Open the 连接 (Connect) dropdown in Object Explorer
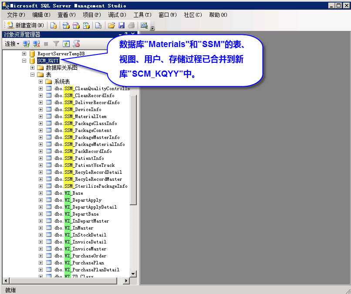 [12, 44]
